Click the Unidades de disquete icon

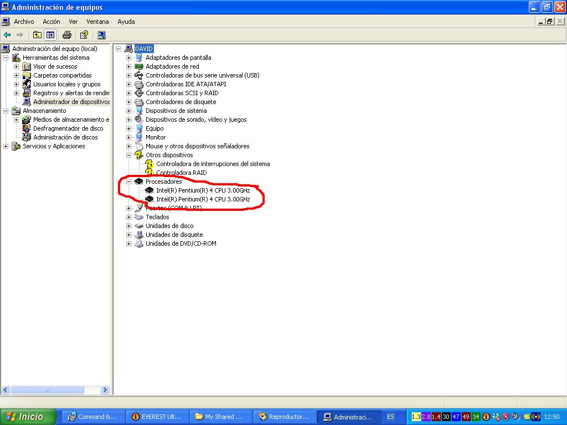(139, 235)
